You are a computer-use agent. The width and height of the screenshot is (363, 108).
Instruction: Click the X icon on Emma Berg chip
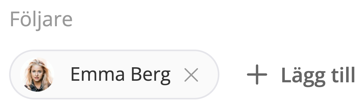(x=191, y=75)
